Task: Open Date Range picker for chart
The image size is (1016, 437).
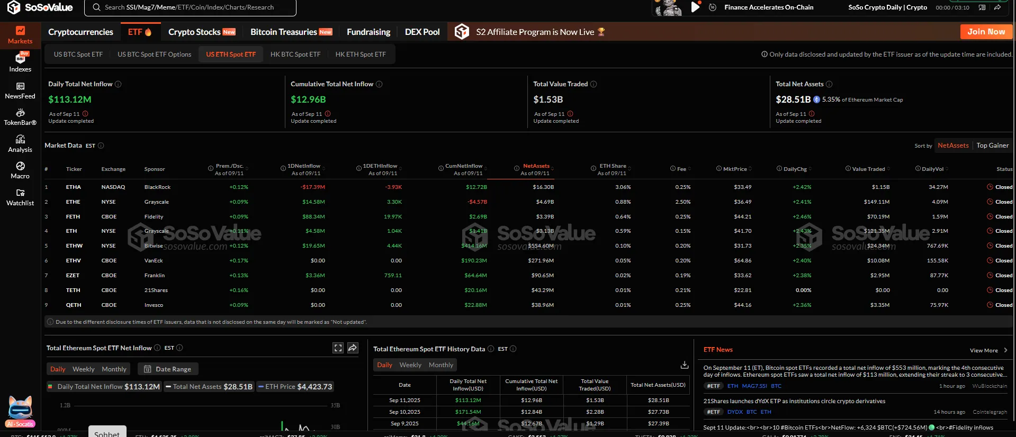Action: 168,369
